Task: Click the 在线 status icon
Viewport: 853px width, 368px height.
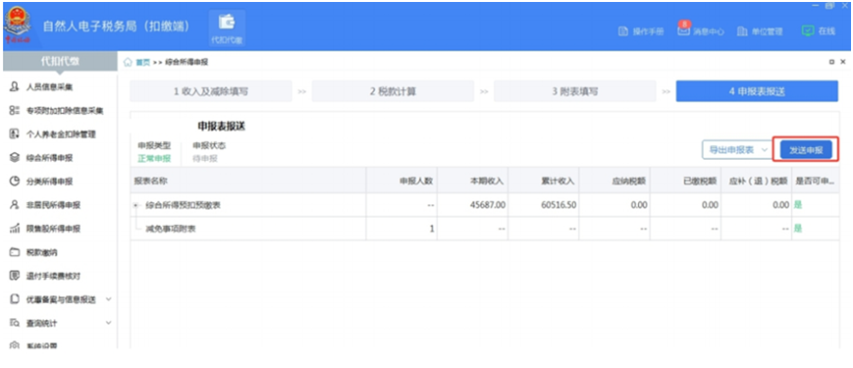Action: [x=807, y=31]
